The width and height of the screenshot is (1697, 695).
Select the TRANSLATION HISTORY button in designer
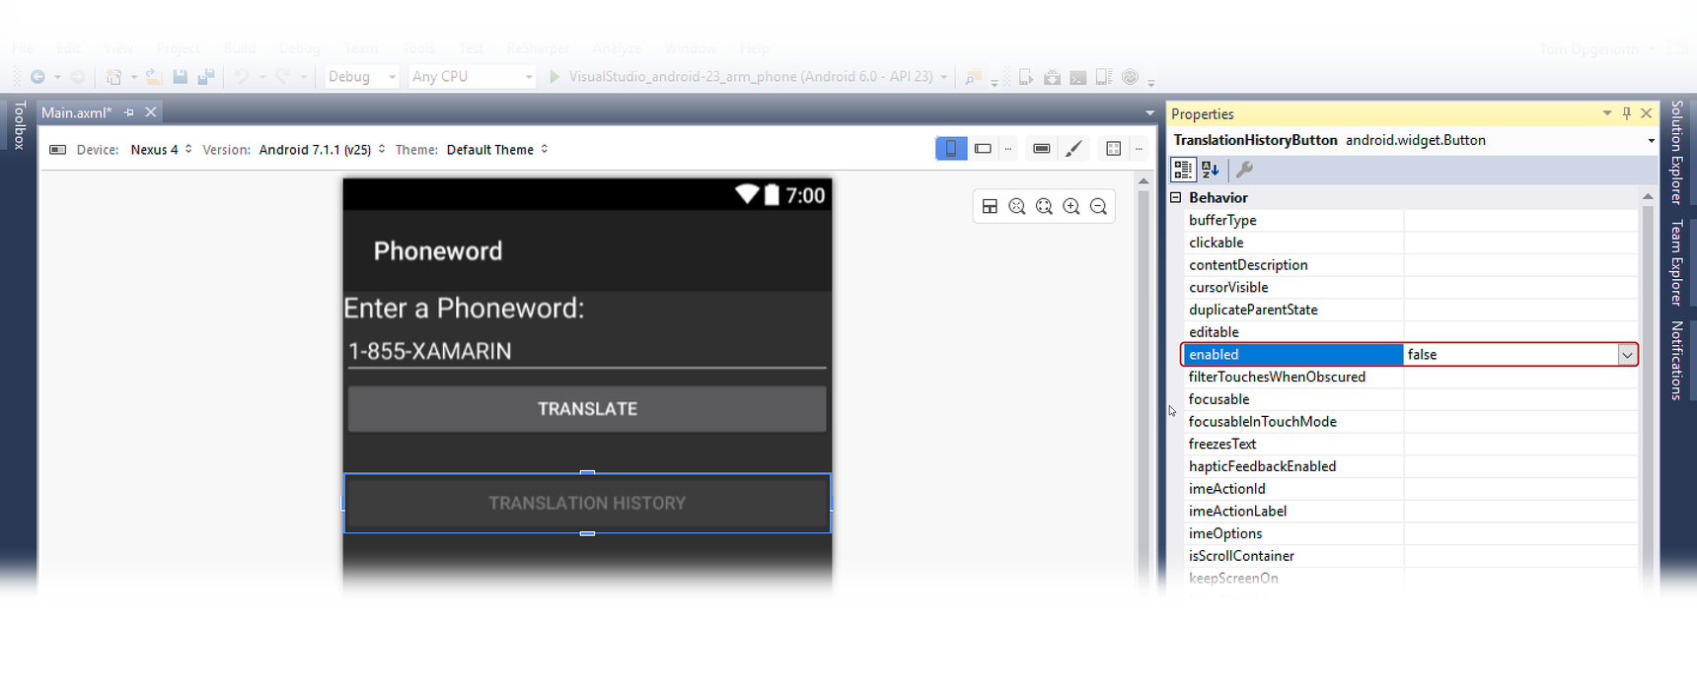click(587, 504)
